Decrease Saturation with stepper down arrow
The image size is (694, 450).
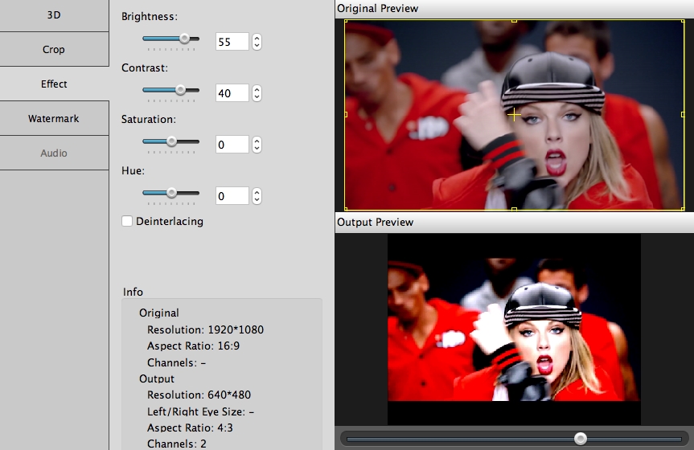tap(257, 148)
